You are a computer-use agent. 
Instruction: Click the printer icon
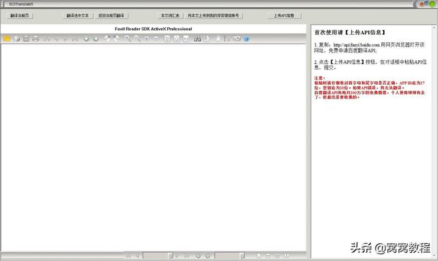click(36, 39)
